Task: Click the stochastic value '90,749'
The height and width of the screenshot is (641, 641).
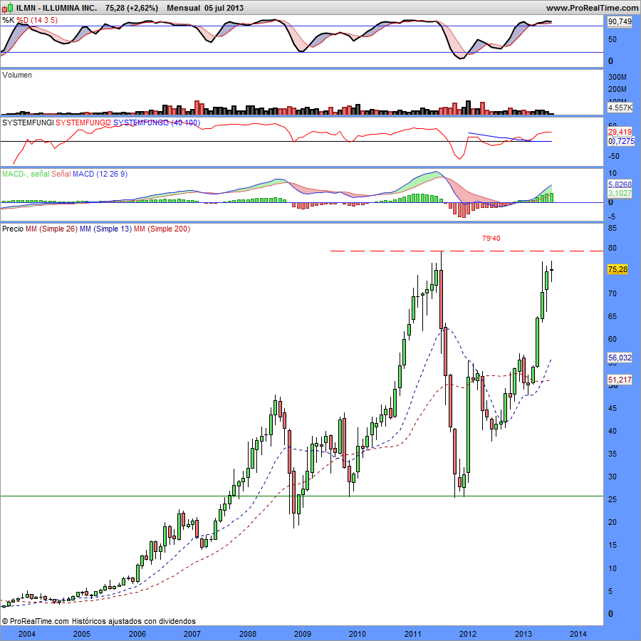Action: tap(620, 21)
